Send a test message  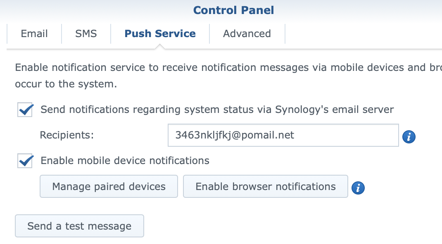pos(79,226)
